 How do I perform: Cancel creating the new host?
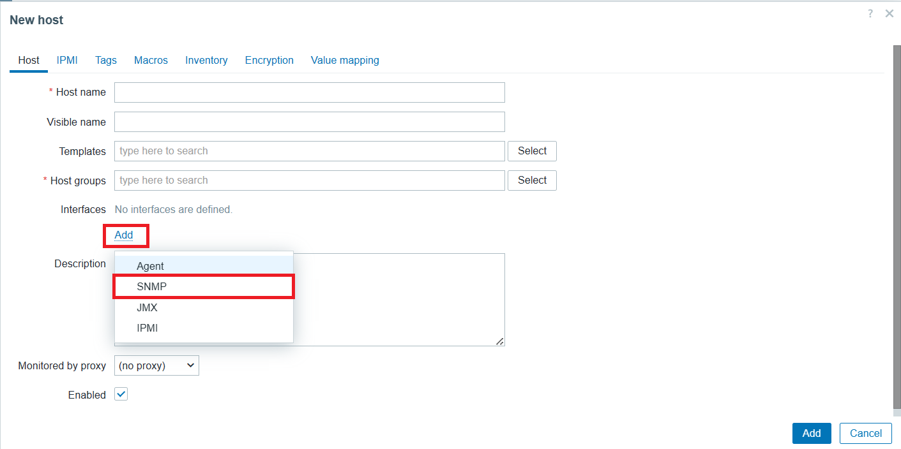click(x=865, y=433)
